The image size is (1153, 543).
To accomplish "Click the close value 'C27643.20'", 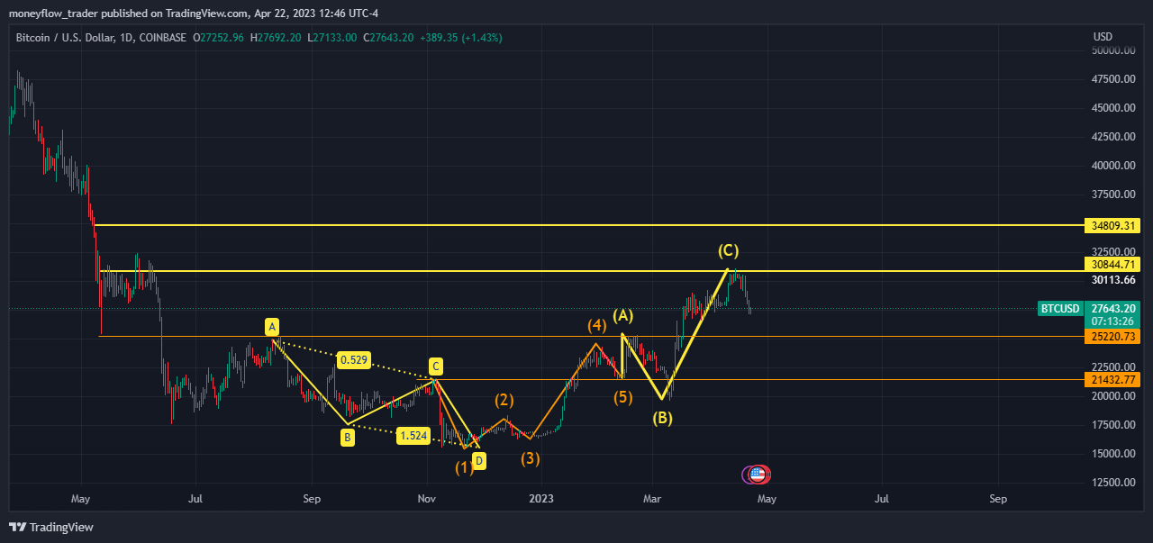I will pos(388,38).
